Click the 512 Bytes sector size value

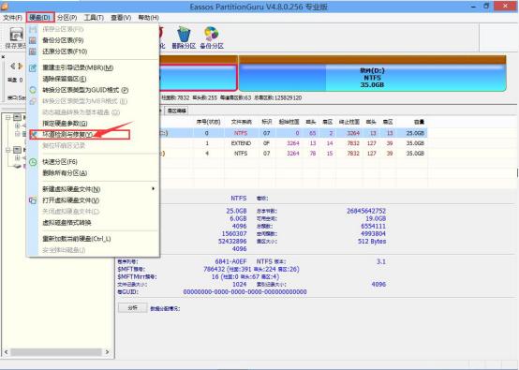(372, 242)
